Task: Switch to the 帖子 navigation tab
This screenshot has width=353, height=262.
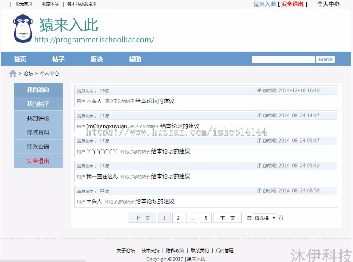Action: pyautogui.click(x=58, y=59)
